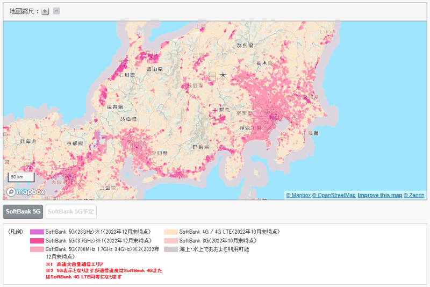The width and height of the screenshot is (430, 287).
Task: Open the © Zenrin attribution link
Action: pos(414,195)
